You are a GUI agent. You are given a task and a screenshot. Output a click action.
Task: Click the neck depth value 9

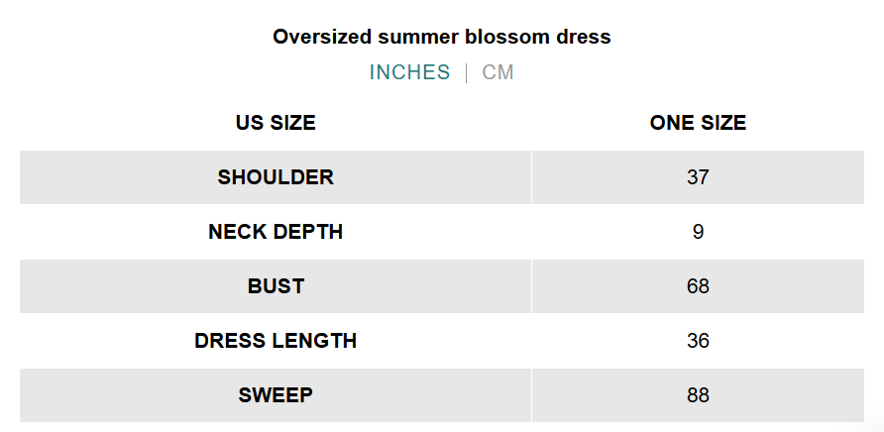click(x=698, y=232)
